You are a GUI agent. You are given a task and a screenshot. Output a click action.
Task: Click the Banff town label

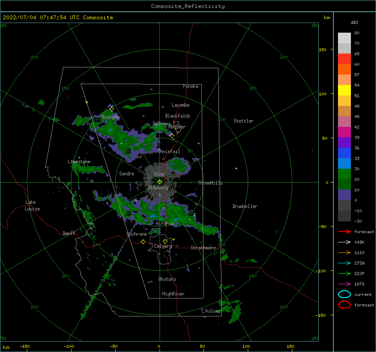click(x=69, y=233)
